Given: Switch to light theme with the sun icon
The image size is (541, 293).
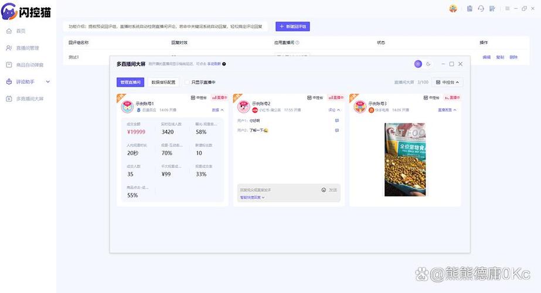Looking at the screenshot, I should point(418,64).
